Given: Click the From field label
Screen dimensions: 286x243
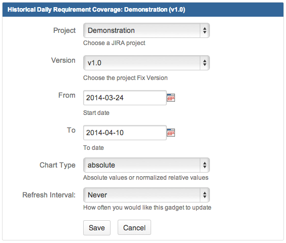Looking at the screenshot, I should [67, 95].
